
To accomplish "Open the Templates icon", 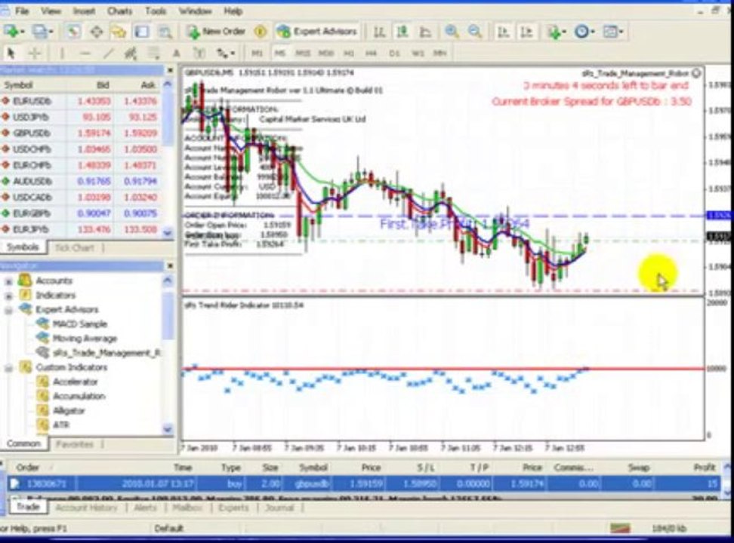I will click(612, 32).
